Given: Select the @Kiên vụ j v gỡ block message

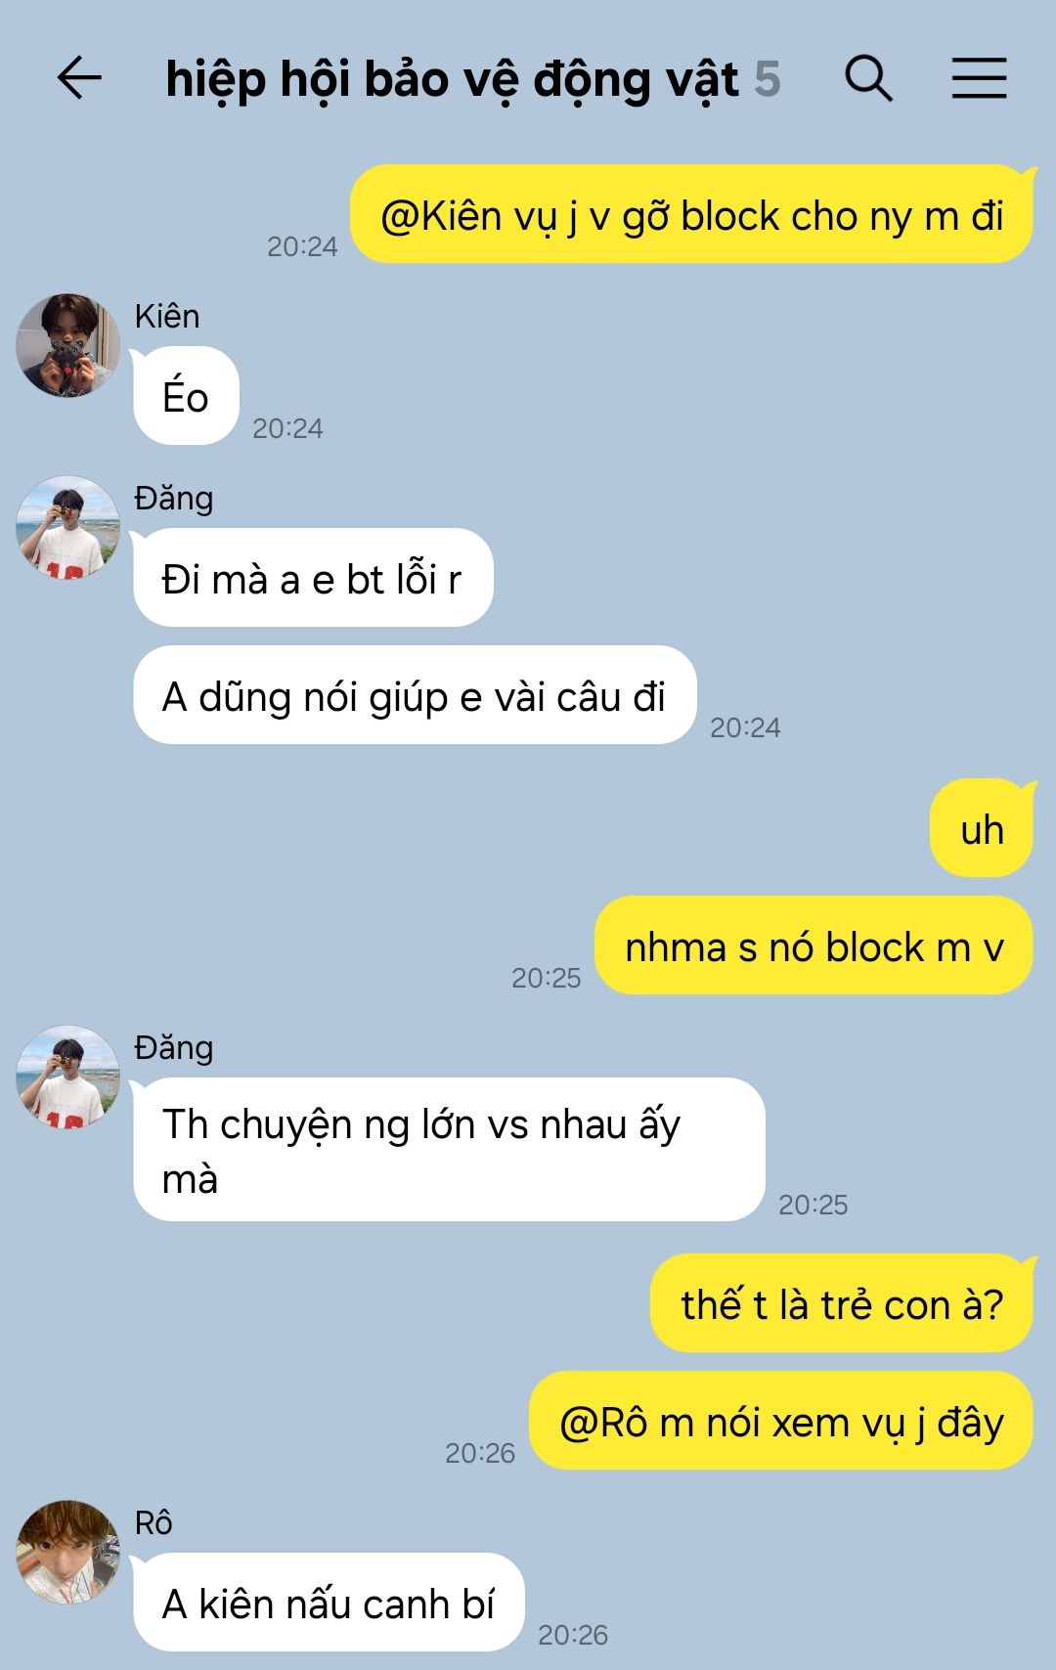Looking at the screenshot, I should click(x=691, y=215).
